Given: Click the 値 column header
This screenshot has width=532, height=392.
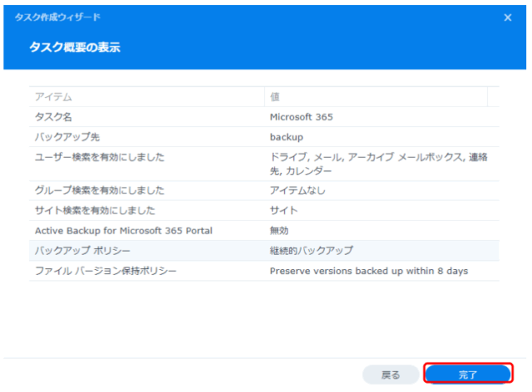Looking at the screenshot, I should click(275, 97).
